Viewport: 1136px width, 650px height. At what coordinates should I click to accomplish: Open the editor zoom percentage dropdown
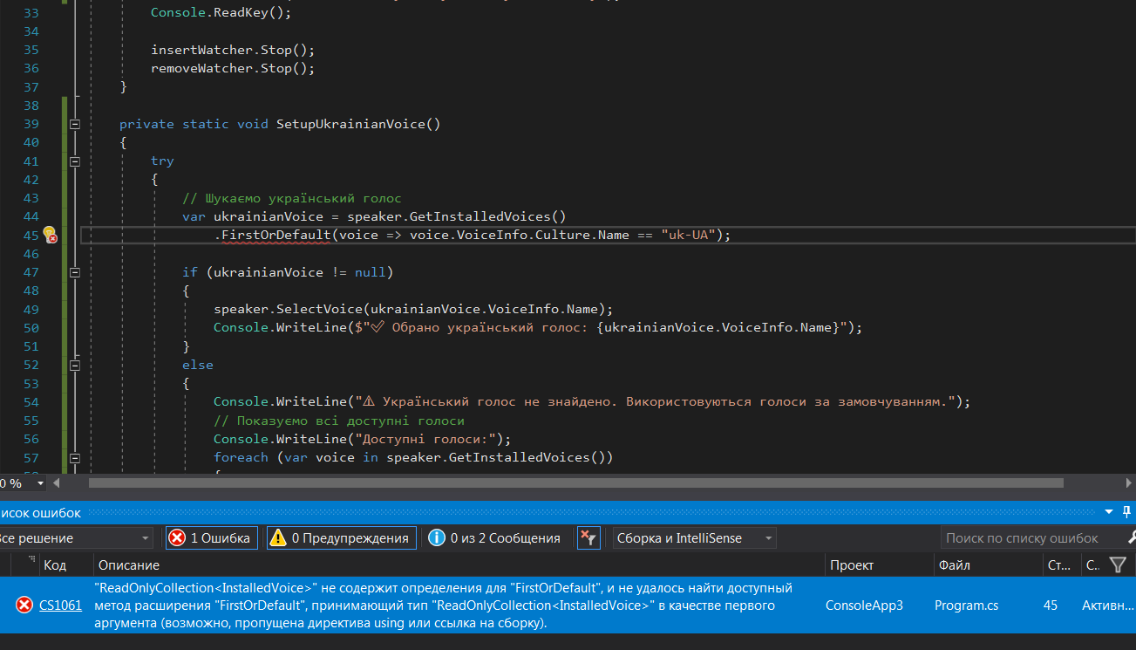point(40,483)
